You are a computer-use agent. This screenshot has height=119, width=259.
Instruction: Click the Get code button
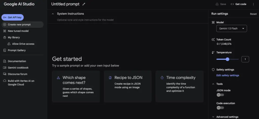click(x=238, y=4)
